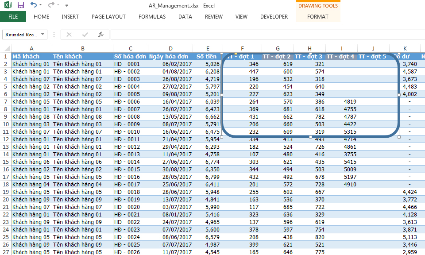
Task: Click the Insert Function fx icon
Action: (100, 35)
